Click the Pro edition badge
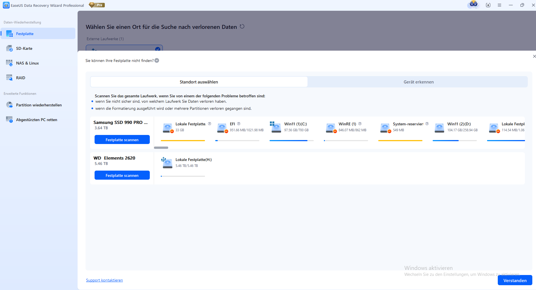 pos(97,5)
